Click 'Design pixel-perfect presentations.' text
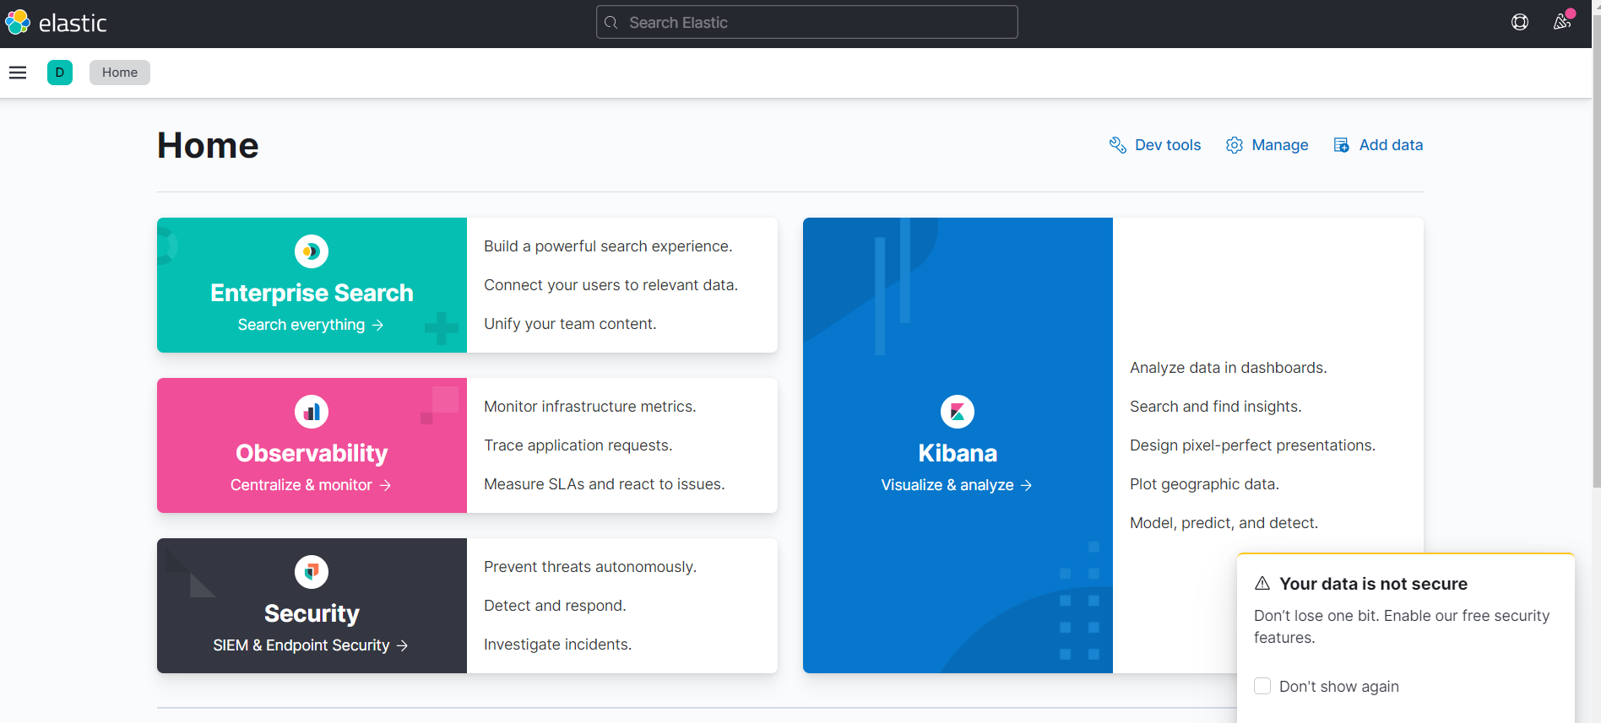 [1253, 445]
